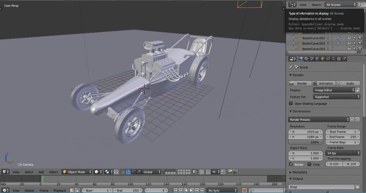The height and width of the screenshot is (193, 366).
Task: Expand the Metadata panel
Action: pos(299,172)
